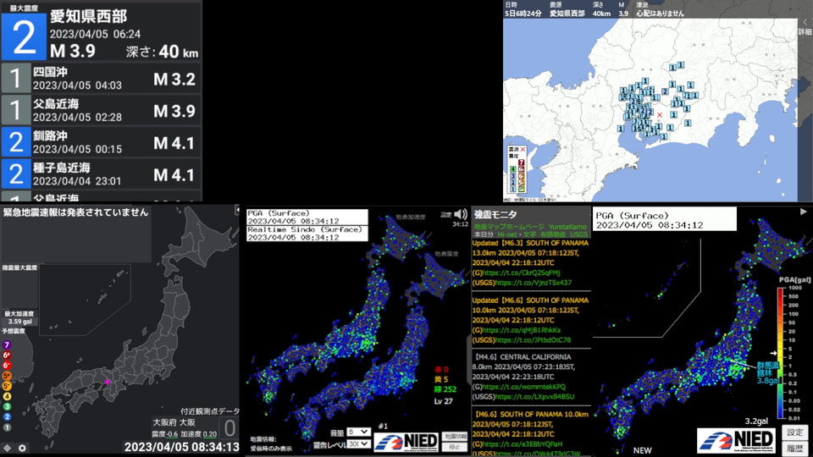Select intensity 4 yellow legend circle
This screenshot has width=813, height=457.
click(x=7, y=397)
